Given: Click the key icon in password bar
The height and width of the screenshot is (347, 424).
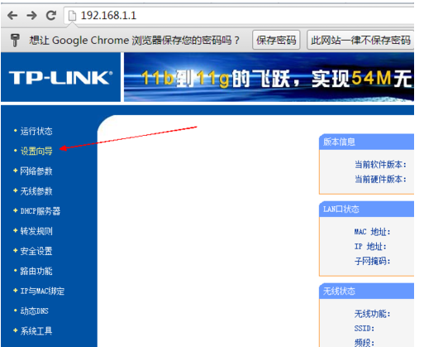Looking at the screenshot, I should click(x=15, y=40).
